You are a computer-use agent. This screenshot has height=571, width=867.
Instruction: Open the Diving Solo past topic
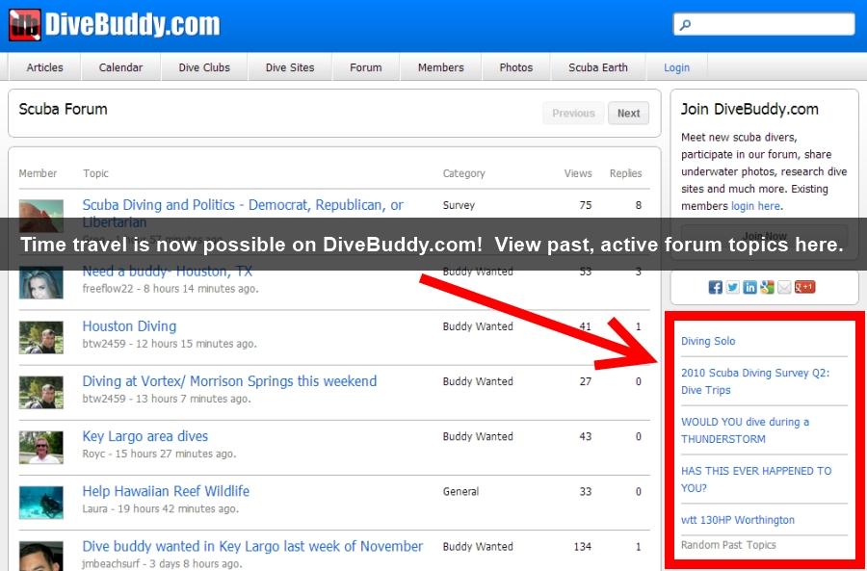[708, 341]
